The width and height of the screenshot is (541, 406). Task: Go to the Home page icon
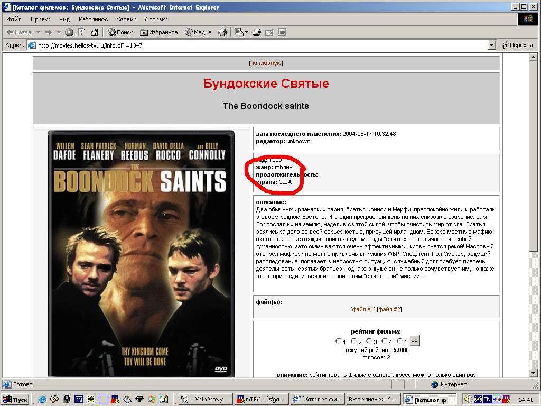coord(95,32)
